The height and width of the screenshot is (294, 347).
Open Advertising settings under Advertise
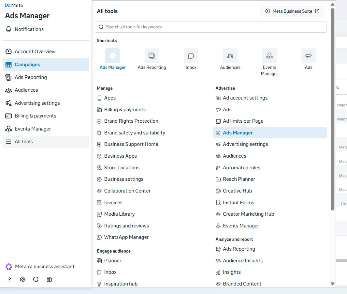tap(242, 144)
